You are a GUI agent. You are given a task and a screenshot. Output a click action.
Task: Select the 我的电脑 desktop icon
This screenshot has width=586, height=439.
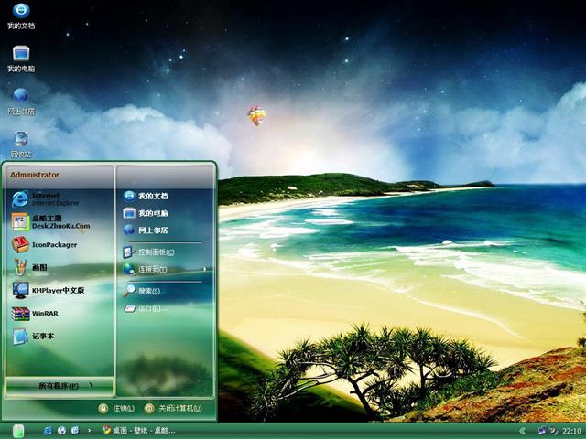[x=21, y=59]
